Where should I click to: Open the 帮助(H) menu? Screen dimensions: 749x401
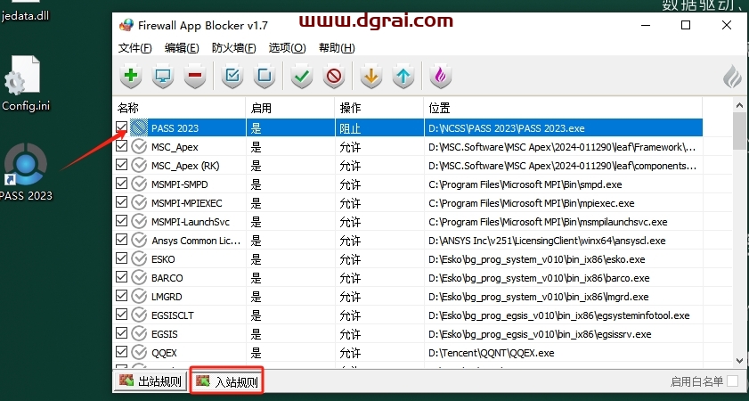[337, 48]
